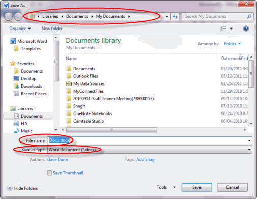Open Downloads in Favorites
The height and width of the screenshot is (199, 257).
28,86
